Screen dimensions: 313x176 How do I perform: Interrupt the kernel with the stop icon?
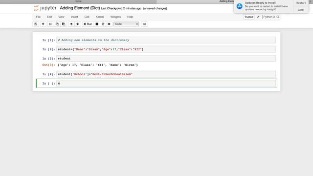97,24
